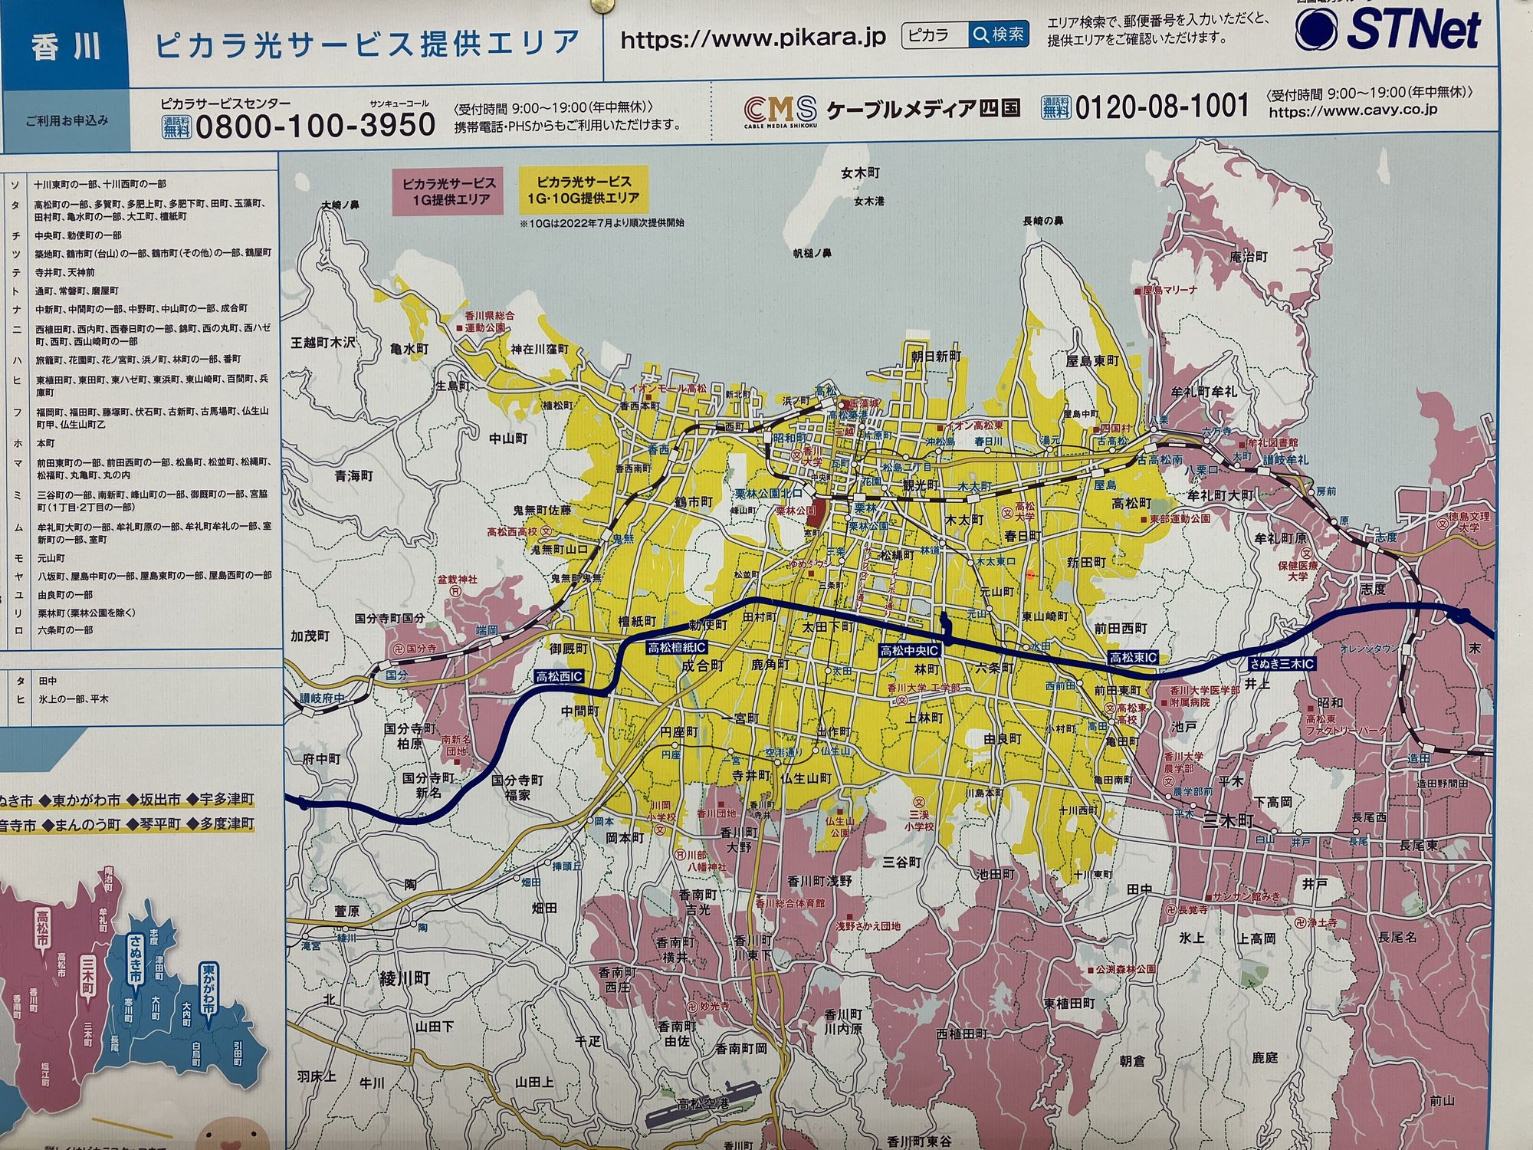
Task: Select 東かがわ市 on the mini map
Action: coord(209,989)
